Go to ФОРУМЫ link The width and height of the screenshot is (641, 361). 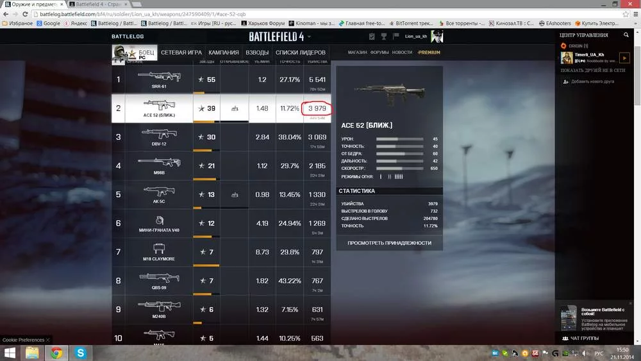[x=379, y=53]
